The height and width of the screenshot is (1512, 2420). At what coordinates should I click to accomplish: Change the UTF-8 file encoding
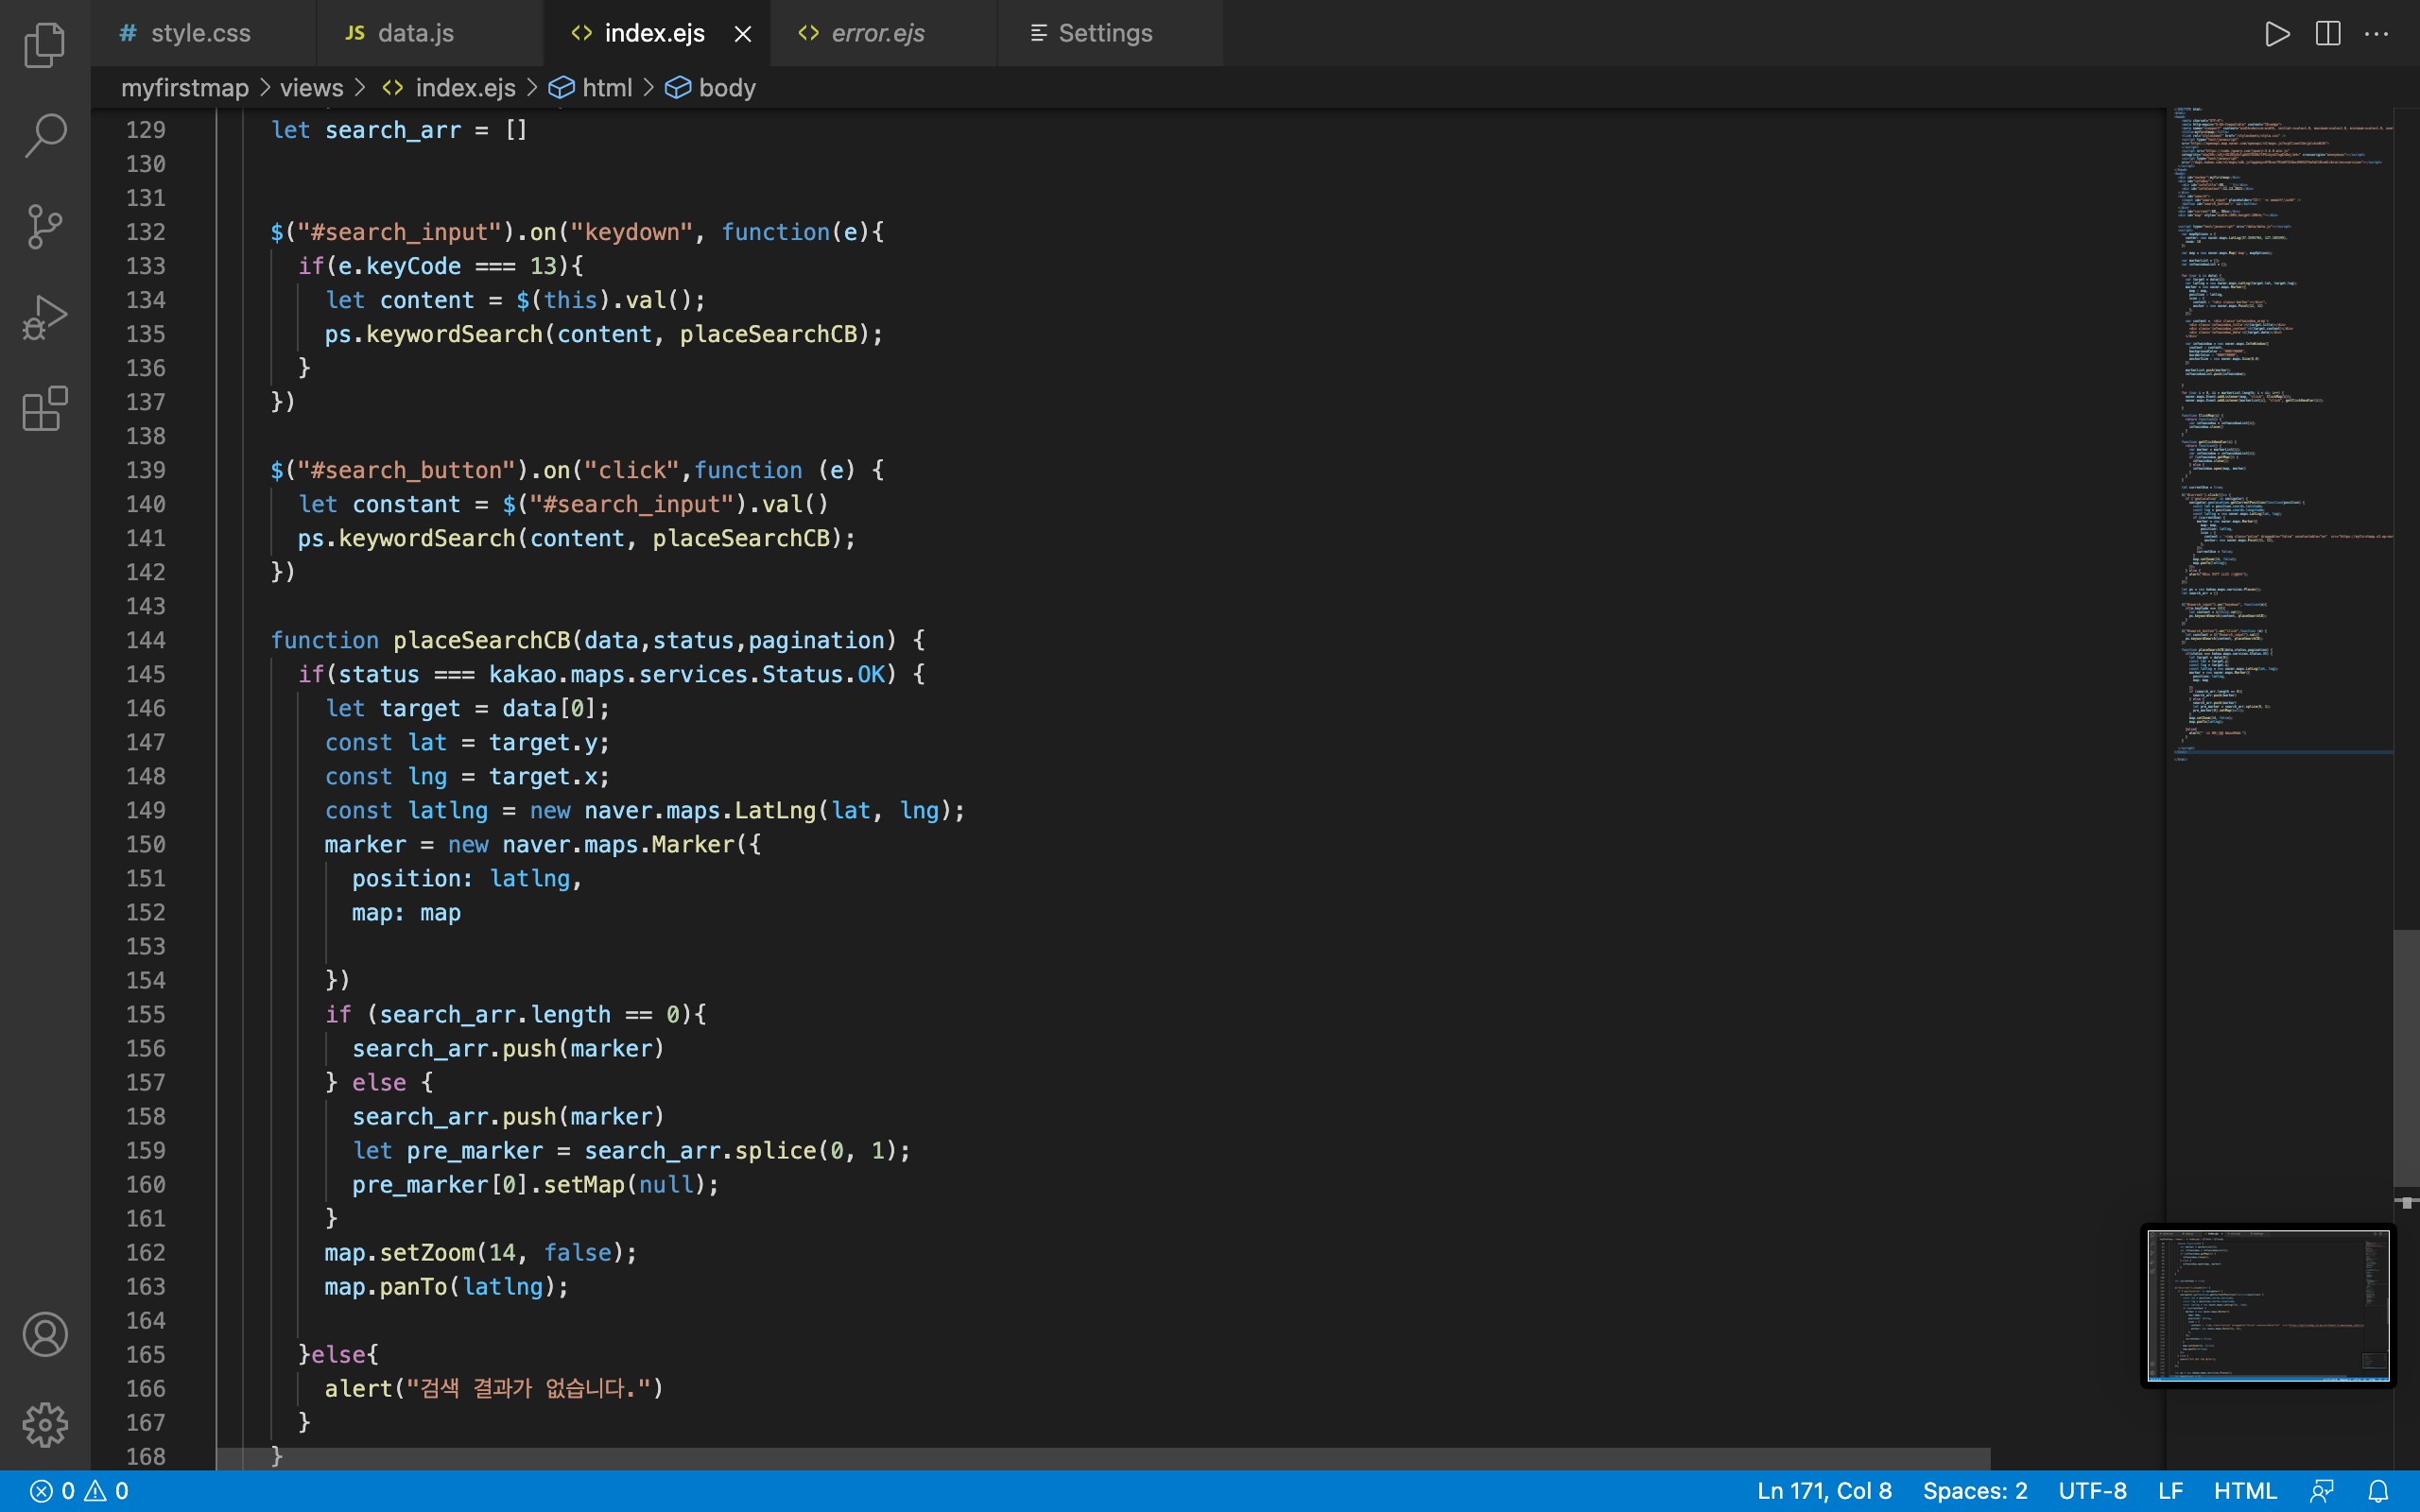coord(2092,1491)
